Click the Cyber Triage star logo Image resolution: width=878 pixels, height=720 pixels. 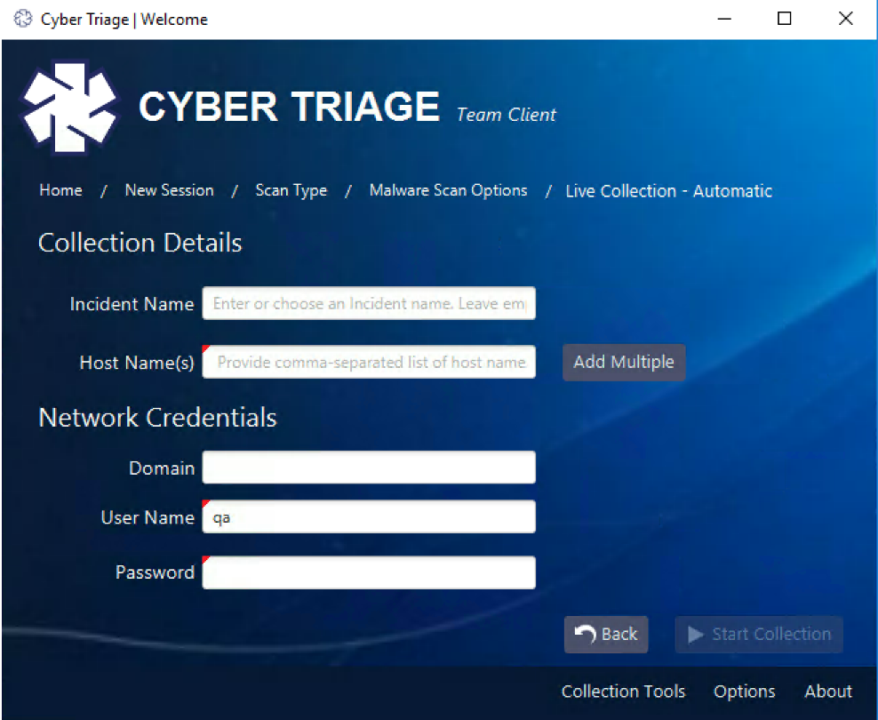(x=69, y=107)
